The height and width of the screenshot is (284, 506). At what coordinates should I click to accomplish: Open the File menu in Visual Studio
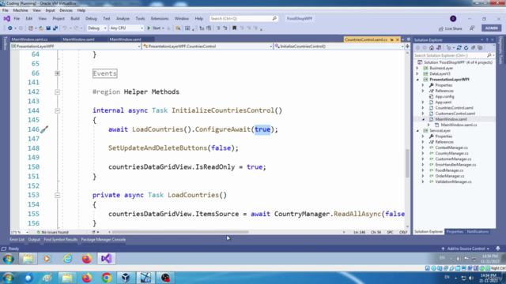(x=17, y=19)
